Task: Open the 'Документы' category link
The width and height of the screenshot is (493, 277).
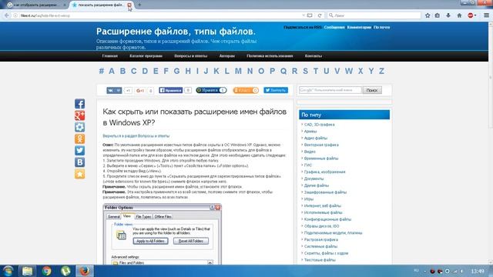Action: [x=314, y=179]
